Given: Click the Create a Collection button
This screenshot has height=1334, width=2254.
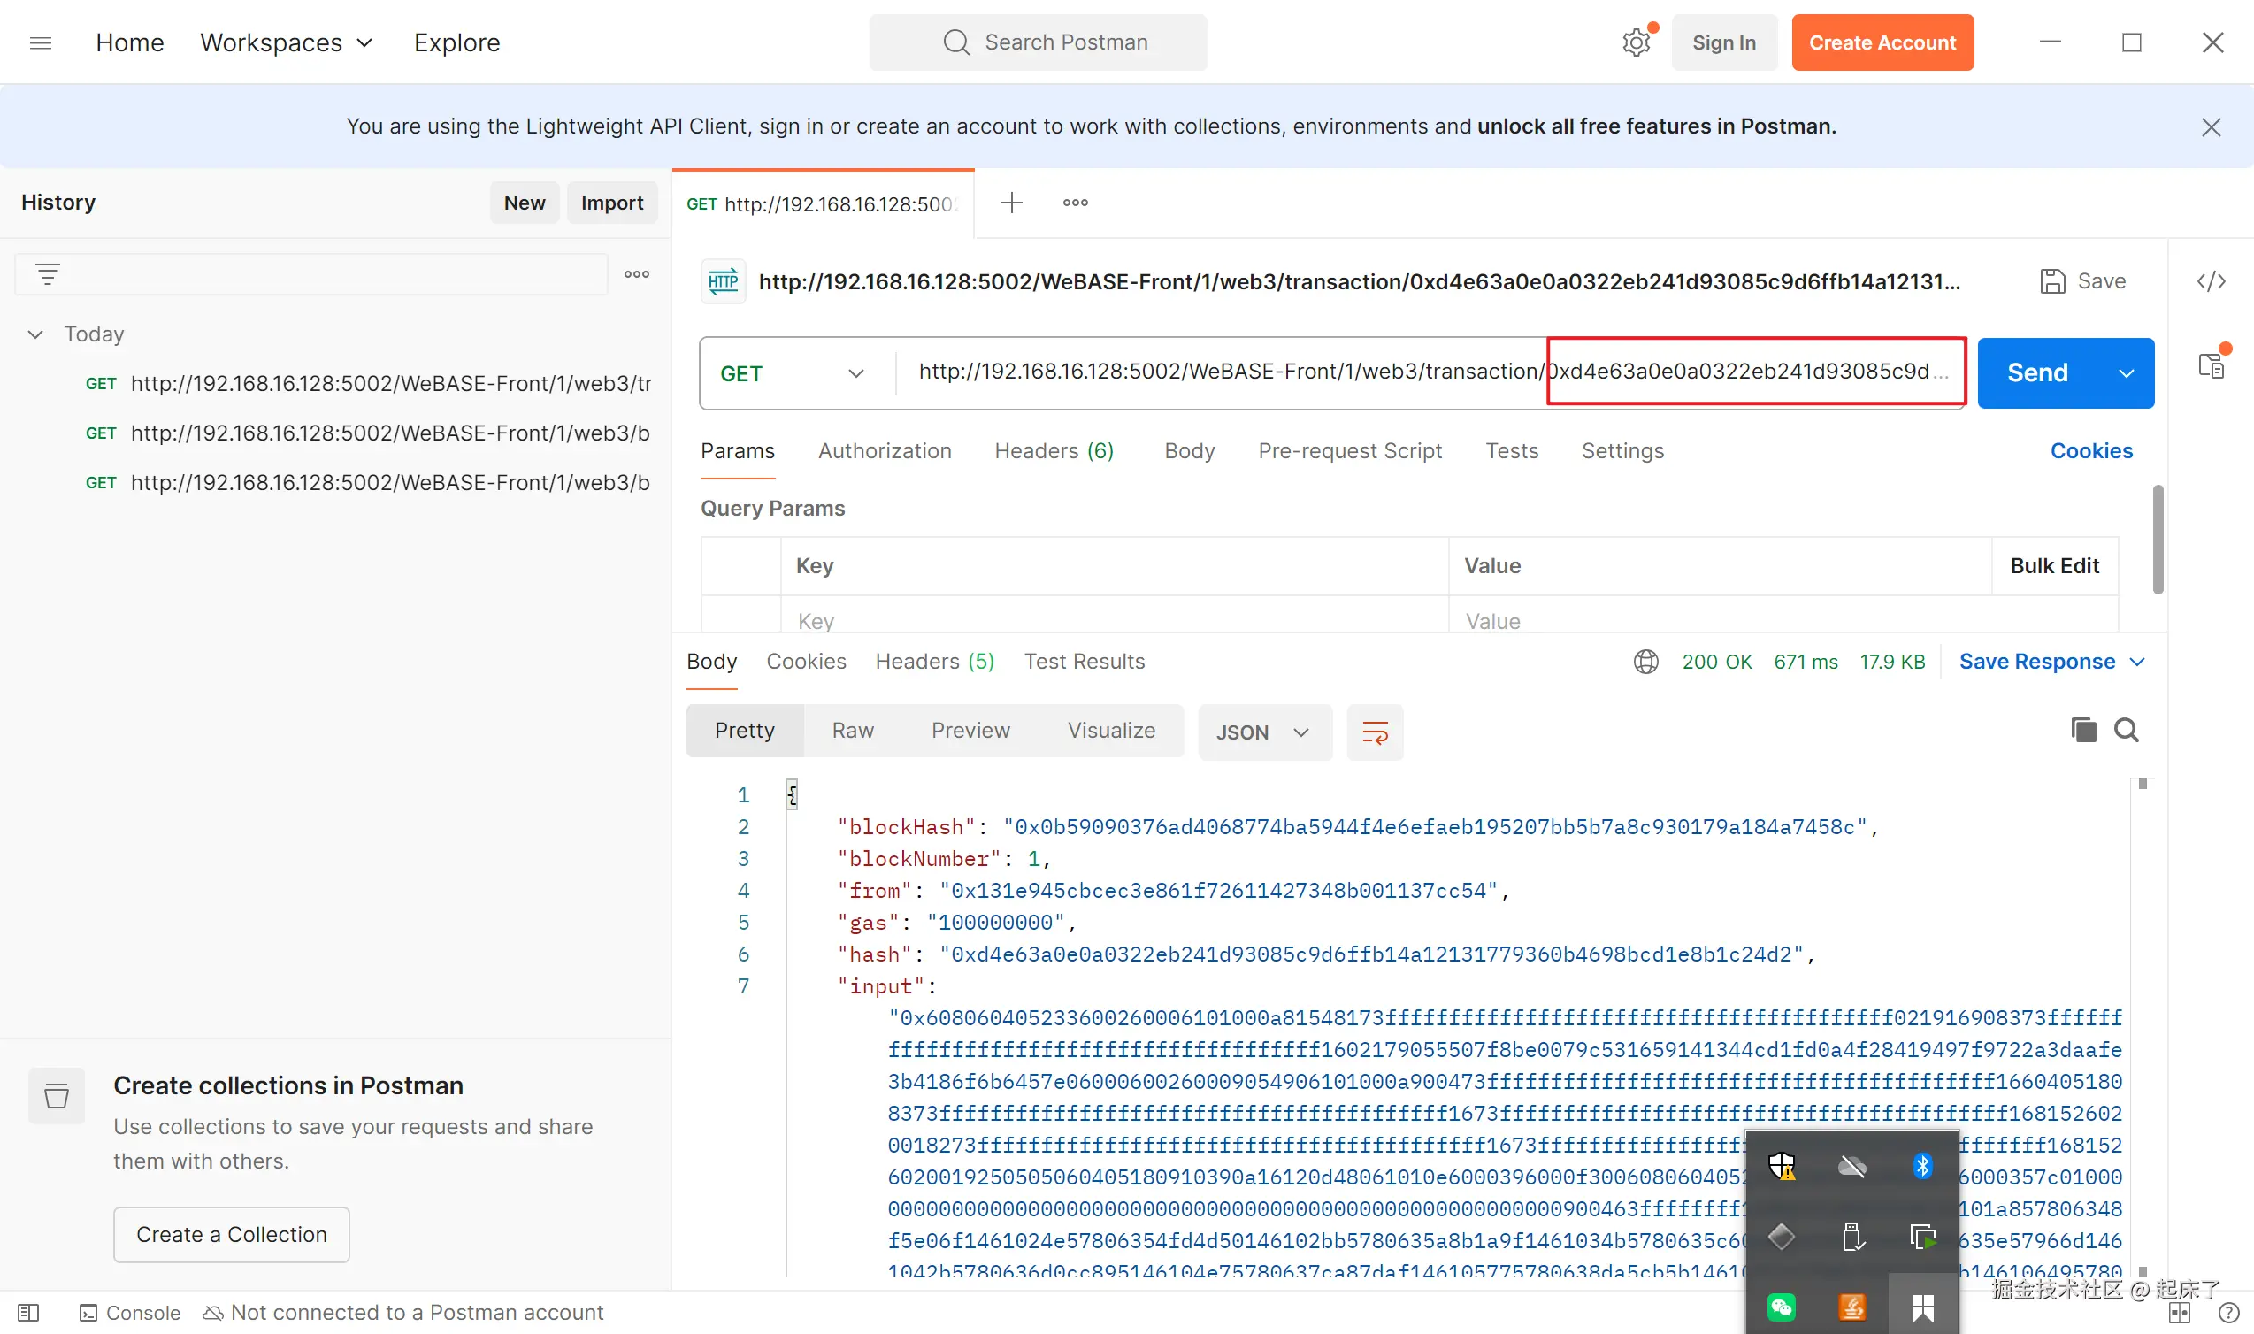Looking at the screenshot, I should (231, 1234).
